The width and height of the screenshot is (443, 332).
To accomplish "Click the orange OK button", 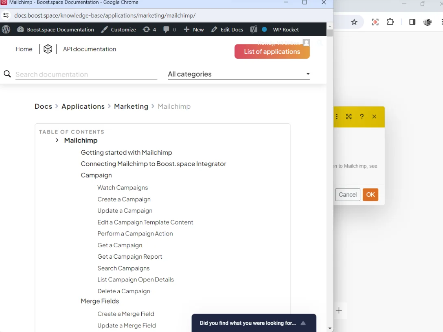I will coord(371,195).
